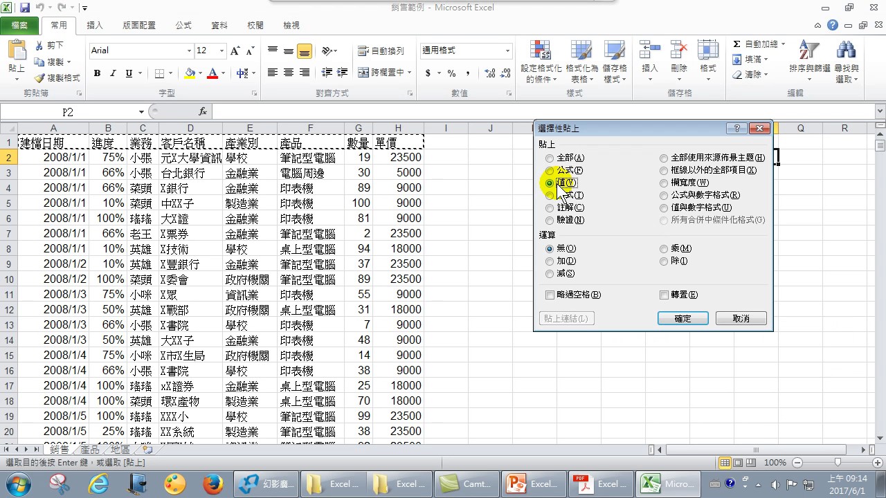886x498 pixels.
Task: Select the Validation (驗證) paste option
Action: pyautogui.click(x=550, y=220)
